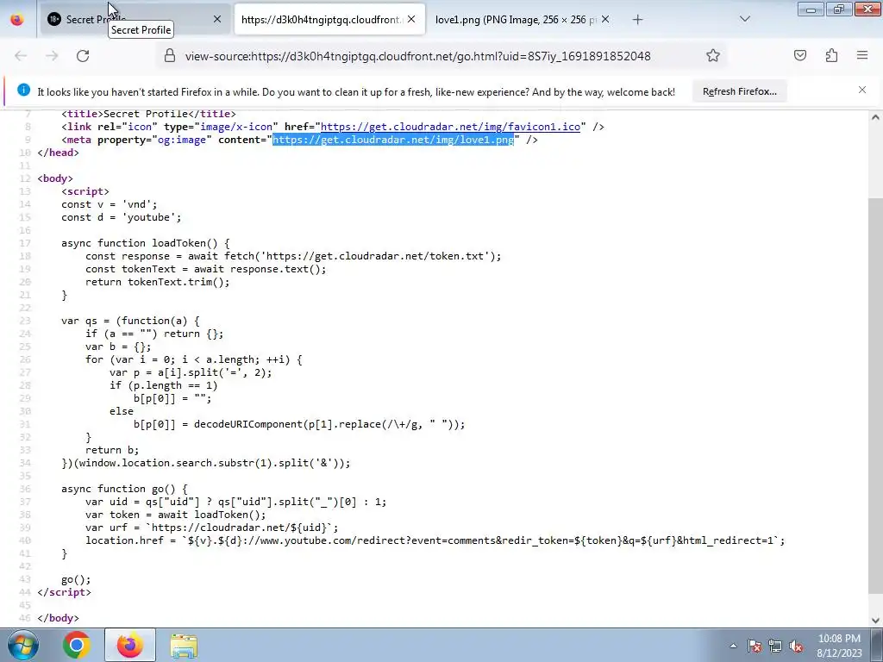This screenshot has width=883, height=662.
Task: Click the location.href redirect line
Action: tap(435, 540)
